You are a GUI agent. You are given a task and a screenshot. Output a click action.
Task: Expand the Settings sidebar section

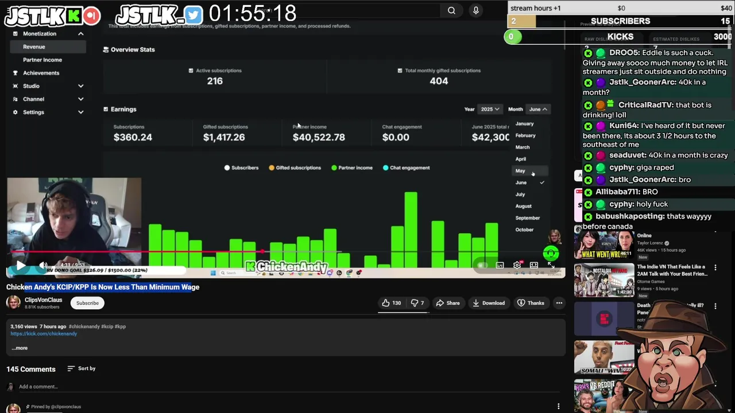tap(81, 112)
